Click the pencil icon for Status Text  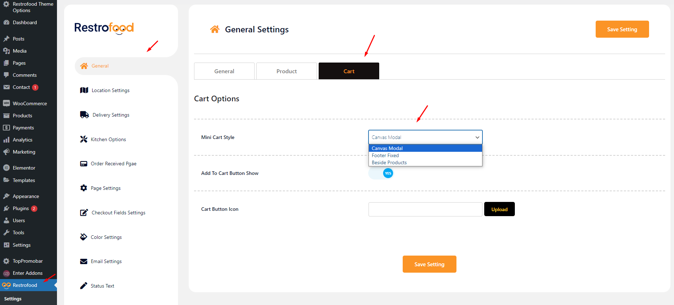(84, 286)
